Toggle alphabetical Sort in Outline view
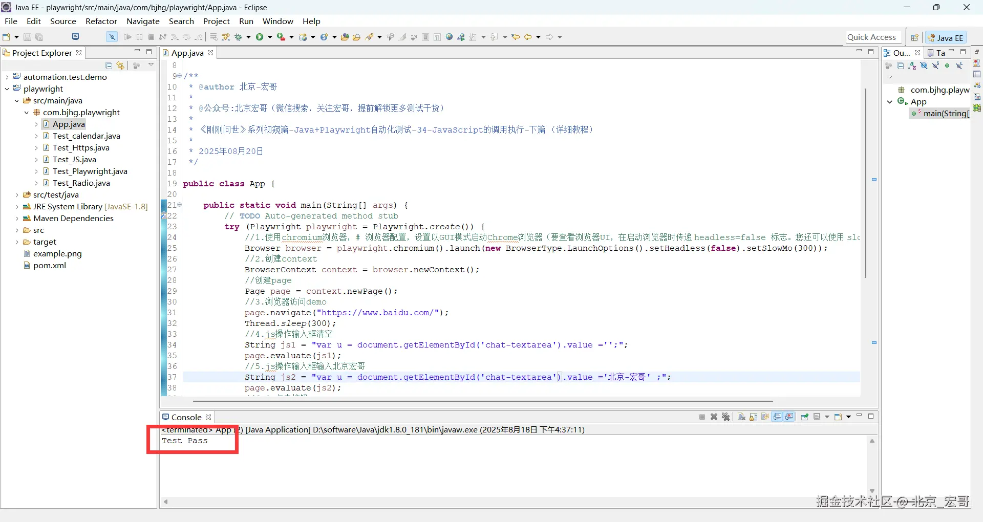The height and width of the screenshot is (522, 983). pyautogui.click(x=912, y=66)
